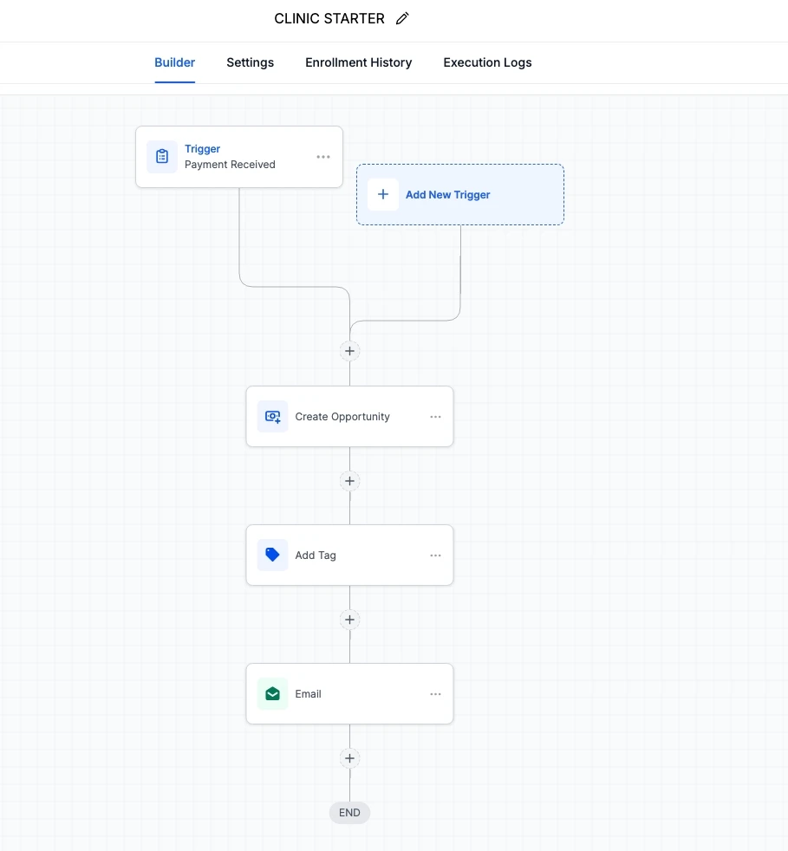This screenshot has height=851, width=788.
Task: Open the Email action card
Action: pos(349,693)
